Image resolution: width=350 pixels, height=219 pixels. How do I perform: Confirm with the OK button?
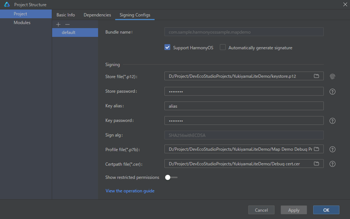tap(326, 210)
